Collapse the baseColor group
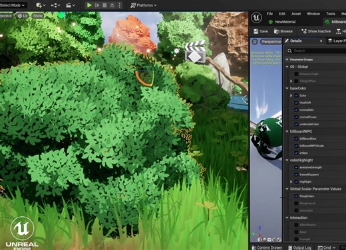Image resolution: width=346 pixels, height=250 pixels. tap(287, 88)
